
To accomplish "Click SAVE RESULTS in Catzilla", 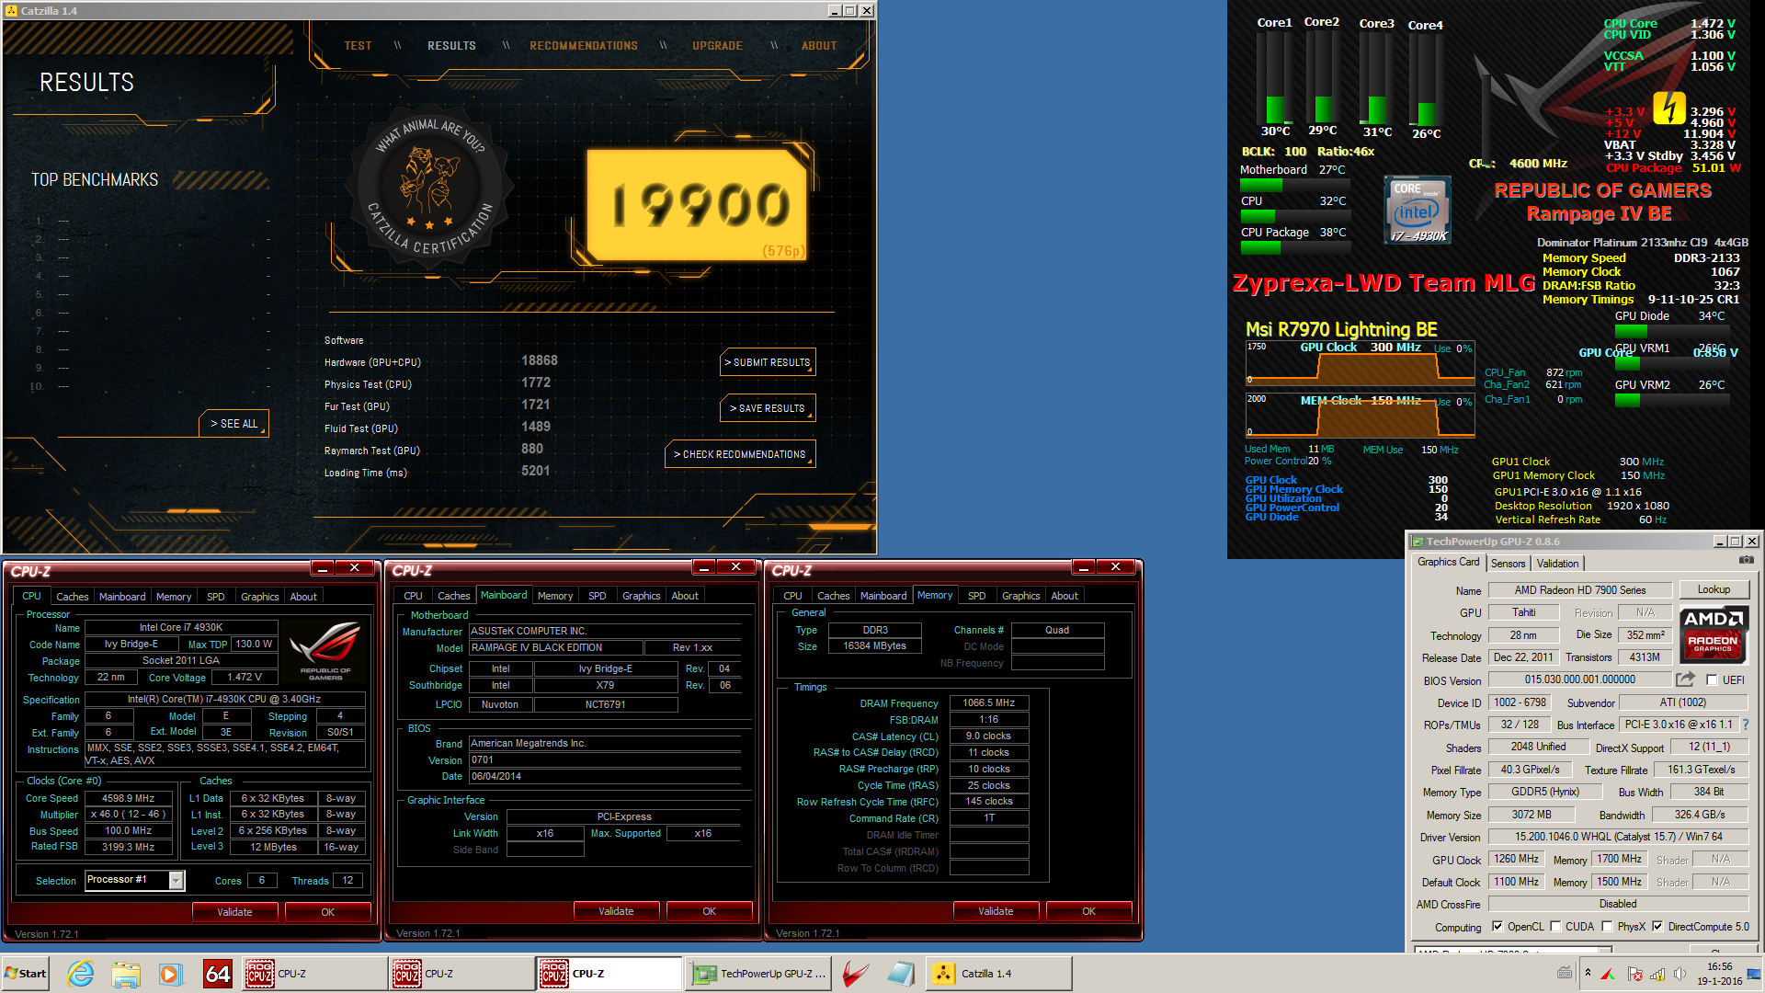I will click(x=769, y=408).
